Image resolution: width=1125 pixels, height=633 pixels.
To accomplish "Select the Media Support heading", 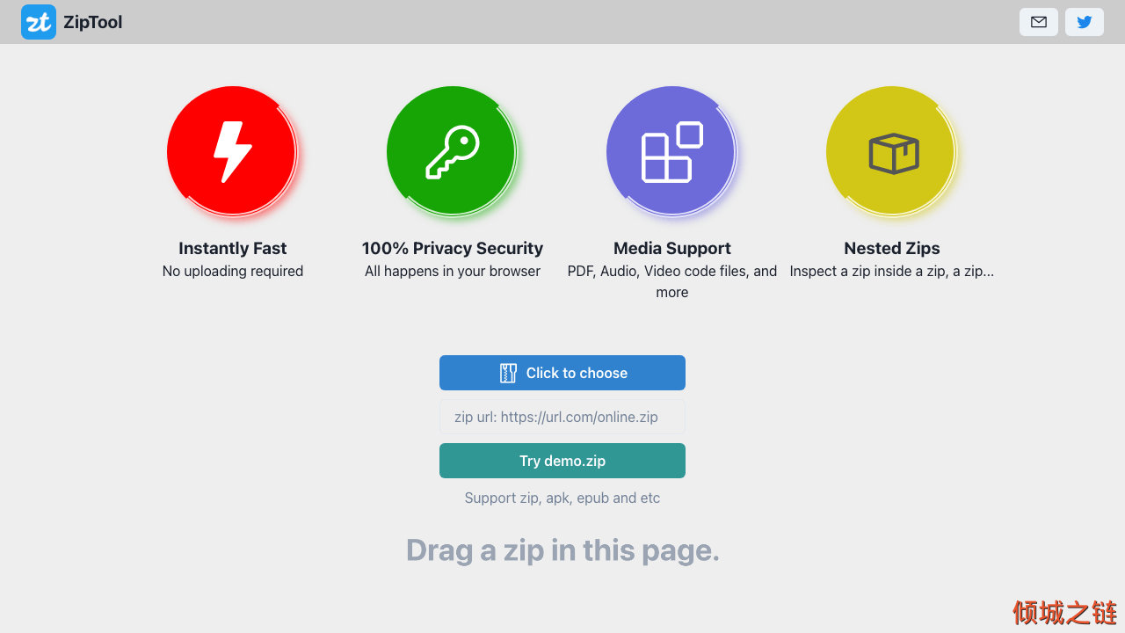I will tap(672, 248).
